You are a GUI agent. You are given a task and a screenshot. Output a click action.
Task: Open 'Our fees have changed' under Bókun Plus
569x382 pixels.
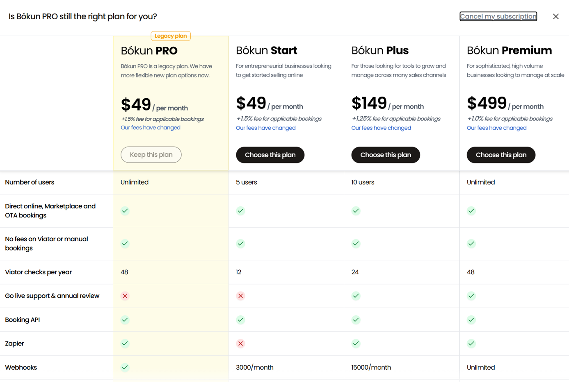click(x=381, y=128)
